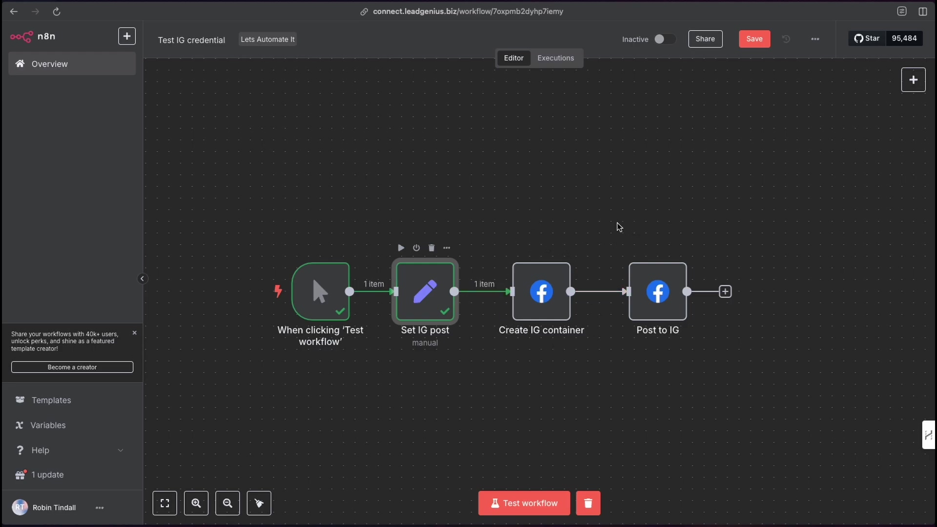This screenshot has width=937, height=527.
Task: Open the side tab on the canvas edge
Action: coord(929,435)
